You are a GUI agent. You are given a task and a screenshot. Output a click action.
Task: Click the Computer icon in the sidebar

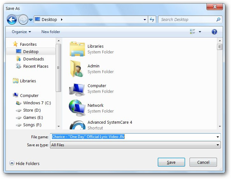[x=16, y=95]
